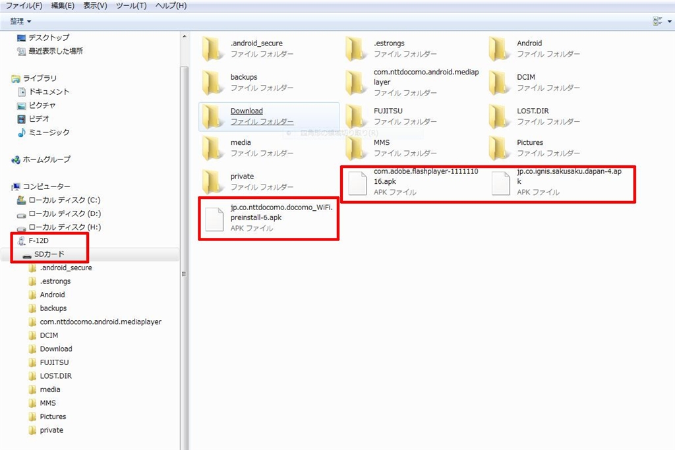Click com.nttdocomo.android.mediaplayer folder icon in file pane
Image resolution: width=675 pixels, height=450 pixels.
pyautogui.click(x=356, y=82)
